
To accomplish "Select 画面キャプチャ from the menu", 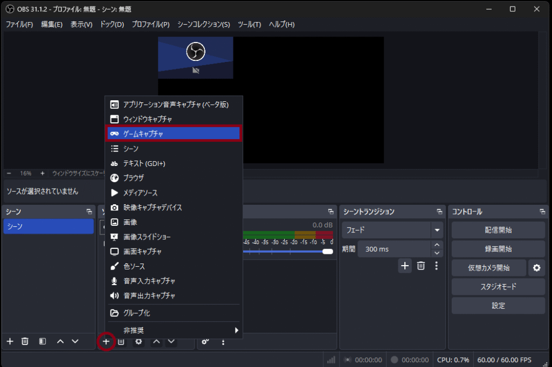I will [174, 252].
